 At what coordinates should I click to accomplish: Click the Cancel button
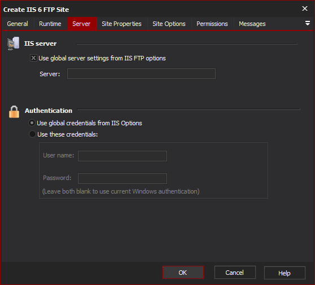pos(235,273)
